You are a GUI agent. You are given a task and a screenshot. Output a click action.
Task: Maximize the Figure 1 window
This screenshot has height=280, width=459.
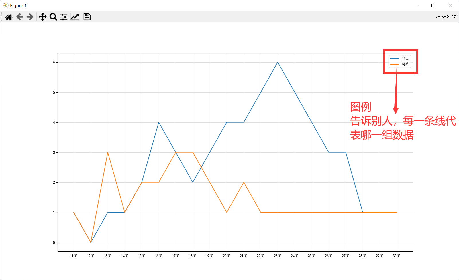[x=433, y=5]
